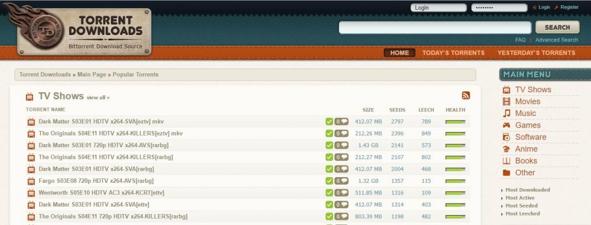Click 'view all »' next to TV Shows
591x225 pixels.
pyautogui.click(x=98, y=97)
